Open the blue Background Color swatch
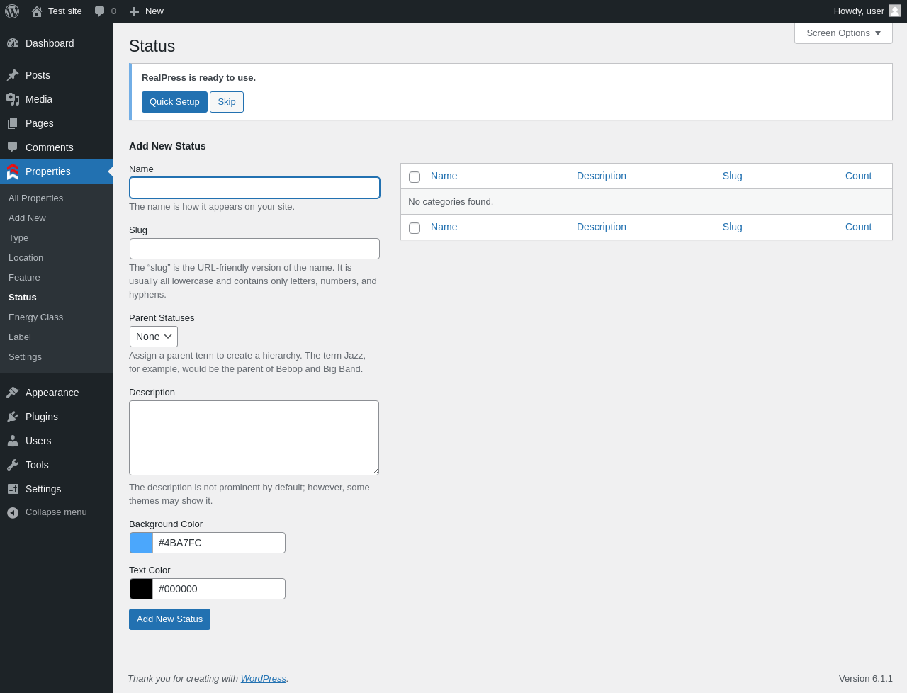 [x=141, y=543]
